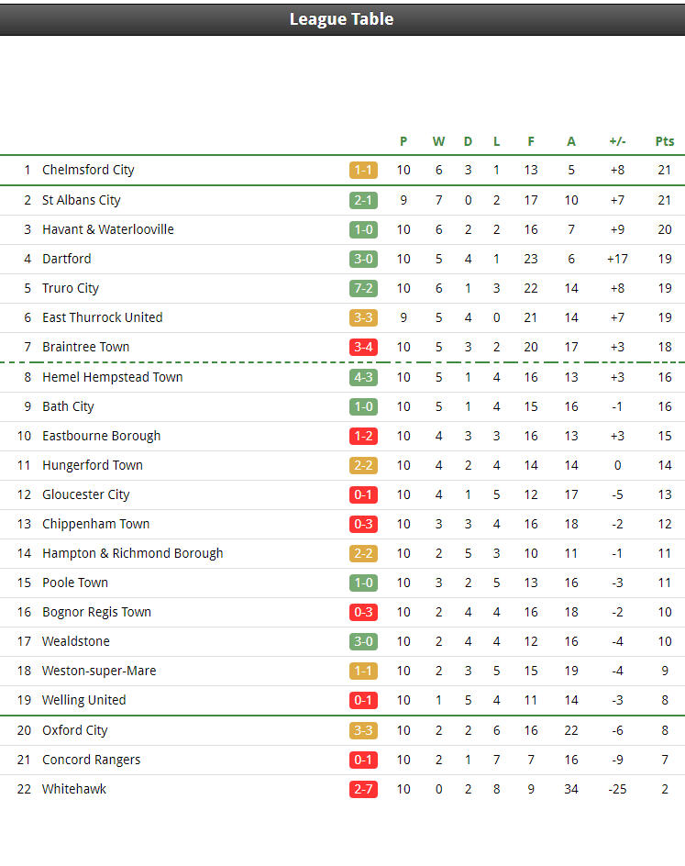Open the East Thurrock United team link
Viewport: 685px width, 866px height.
tap(103, 317)
